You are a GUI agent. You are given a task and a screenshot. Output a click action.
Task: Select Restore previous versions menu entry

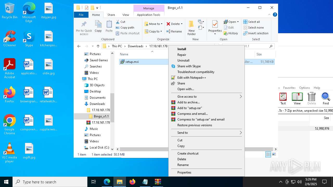pos(206,125)
